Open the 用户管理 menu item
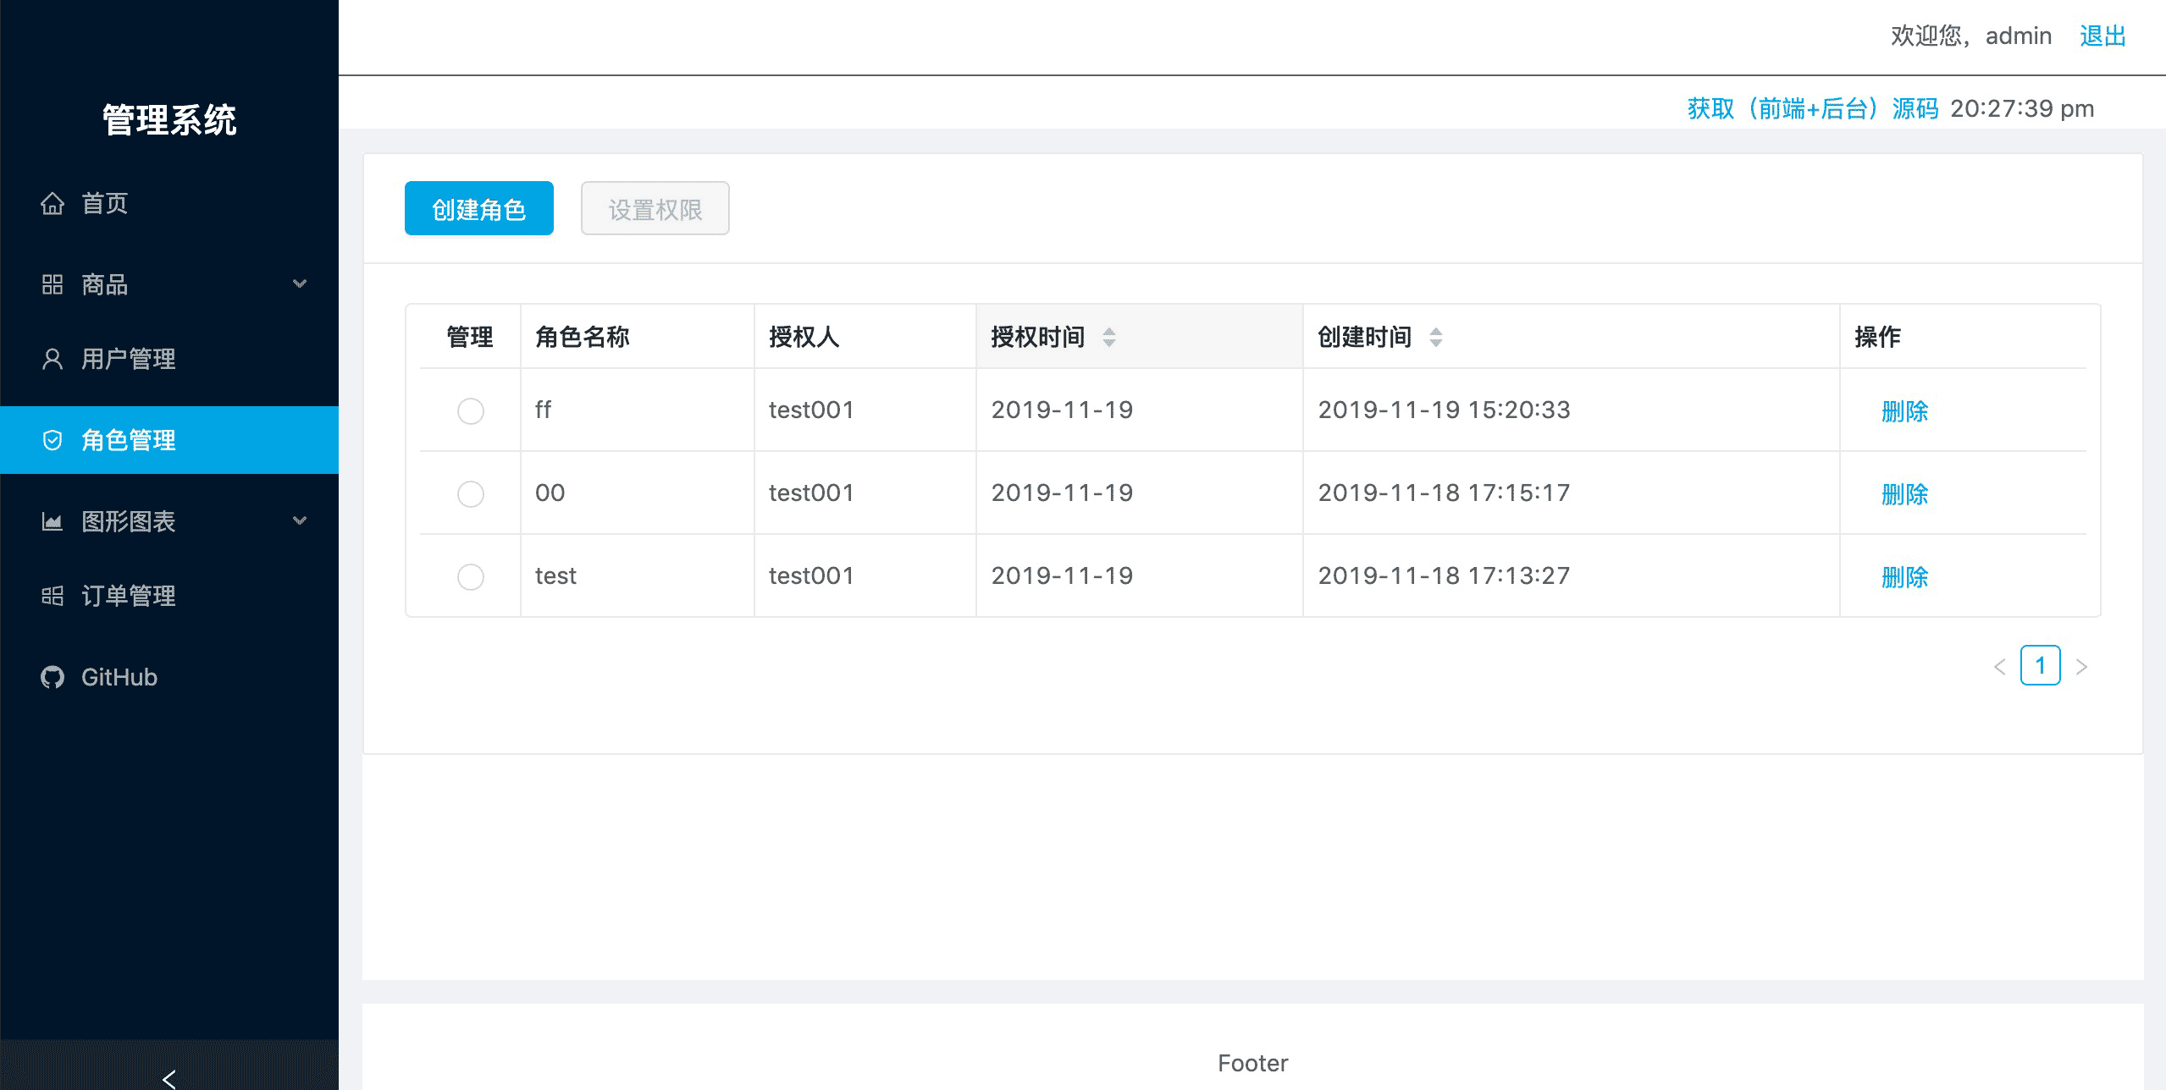 click(x=129, y=359)
